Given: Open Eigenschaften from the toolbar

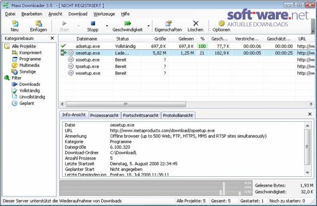Looking at the screenshot, I should point(168,26).
